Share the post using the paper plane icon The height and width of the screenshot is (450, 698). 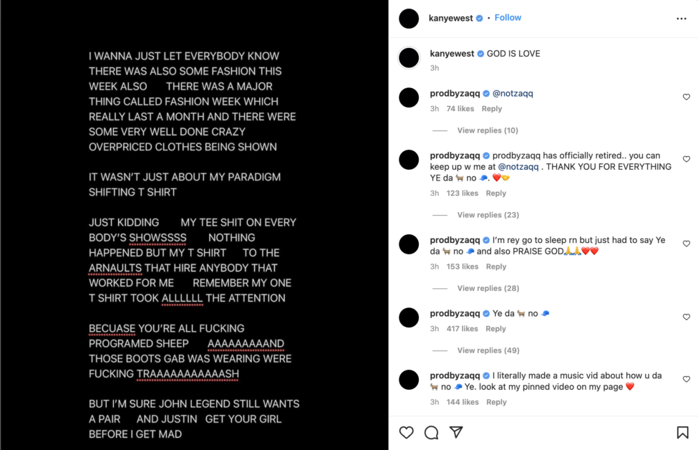click(456, 432)
